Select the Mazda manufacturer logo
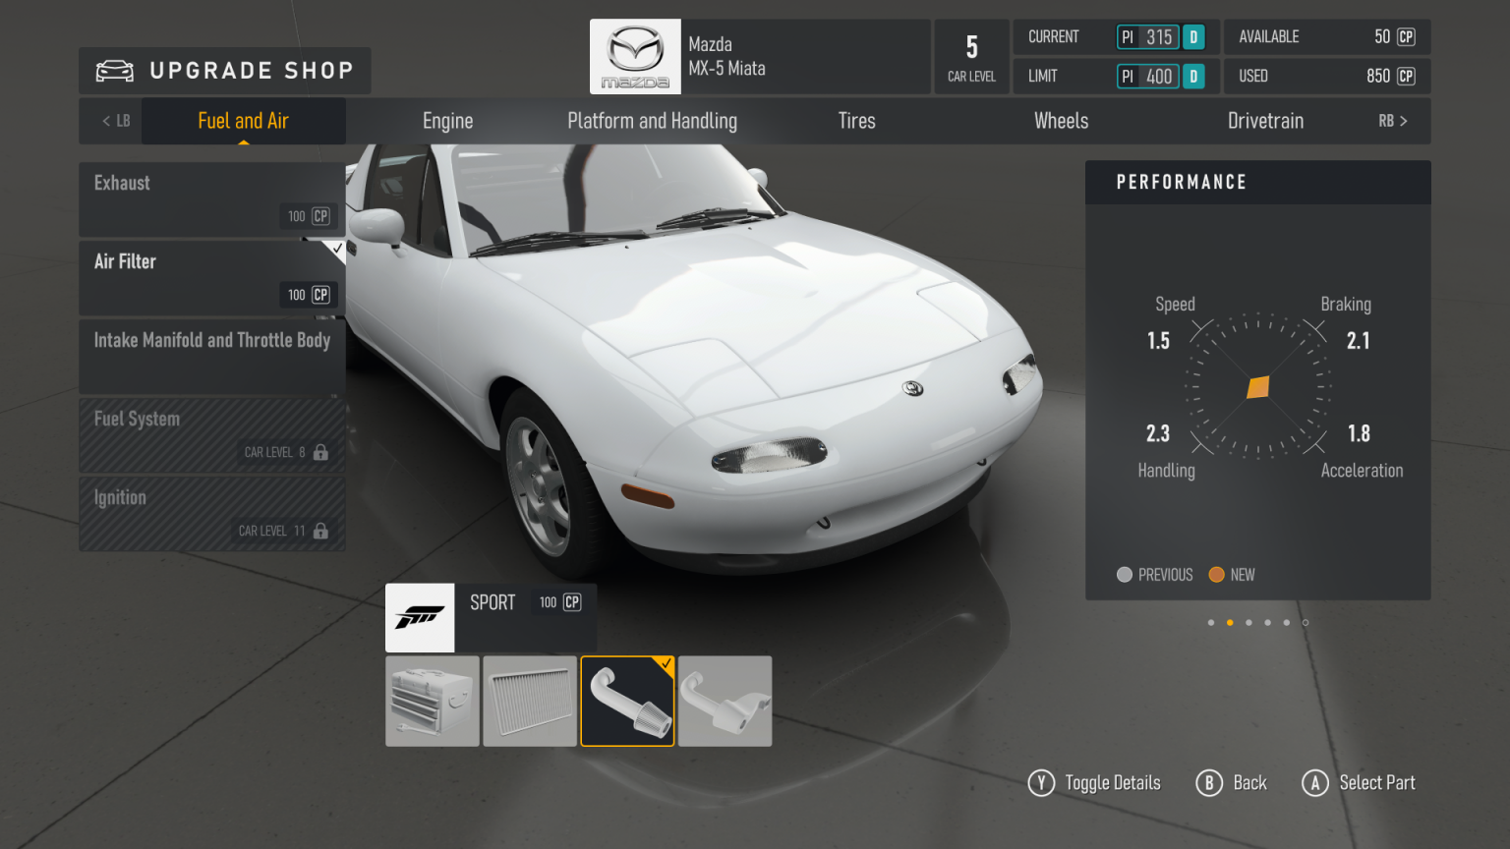1510x849 pixels. pos(635,56)
